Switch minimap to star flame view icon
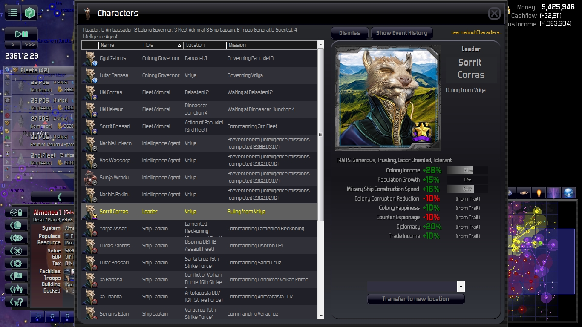The width and height of the screenshot is (582, 327). [539, 193]
